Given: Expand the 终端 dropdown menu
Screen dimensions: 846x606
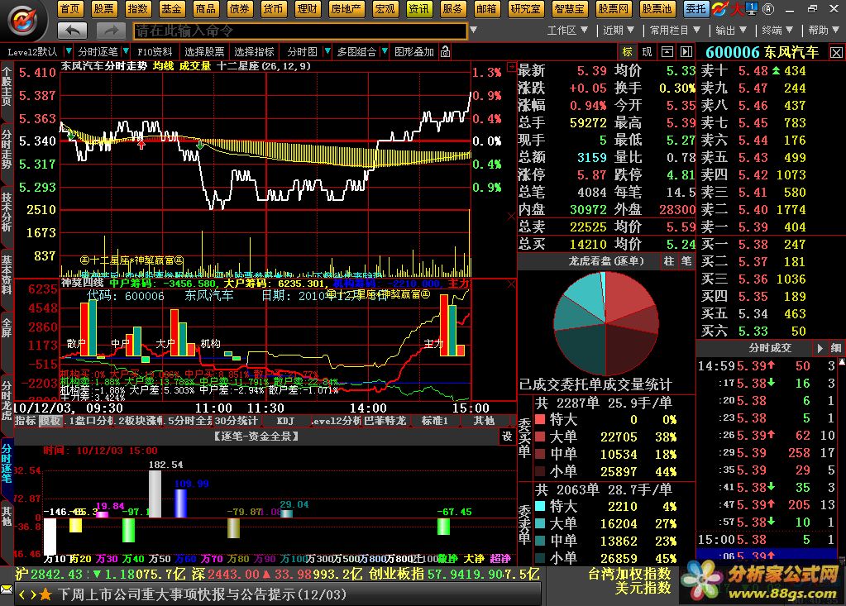Looking at the screenshot, I should [x=777, y=31].
